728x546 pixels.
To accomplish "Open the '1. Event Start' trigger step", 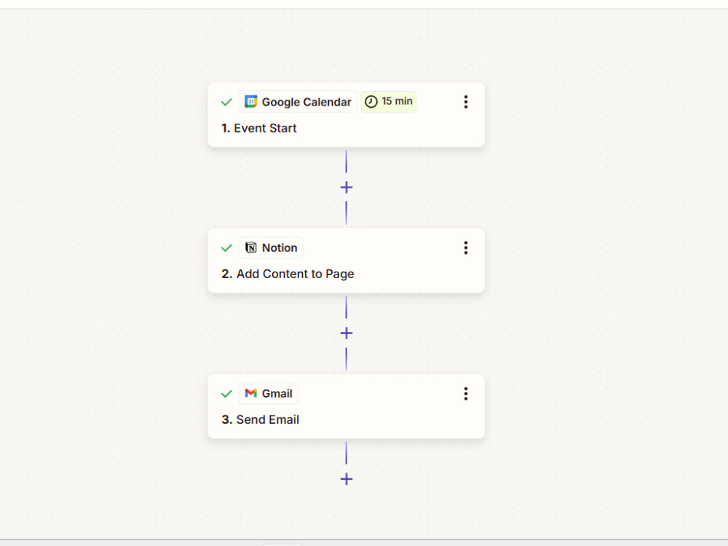I will pyautogui.click(x=347, y=115).
